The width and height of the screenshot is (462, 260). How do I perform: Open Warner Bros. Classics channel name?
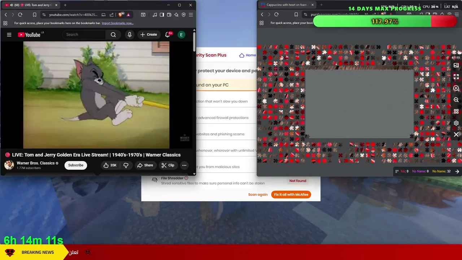click(35, 163)
